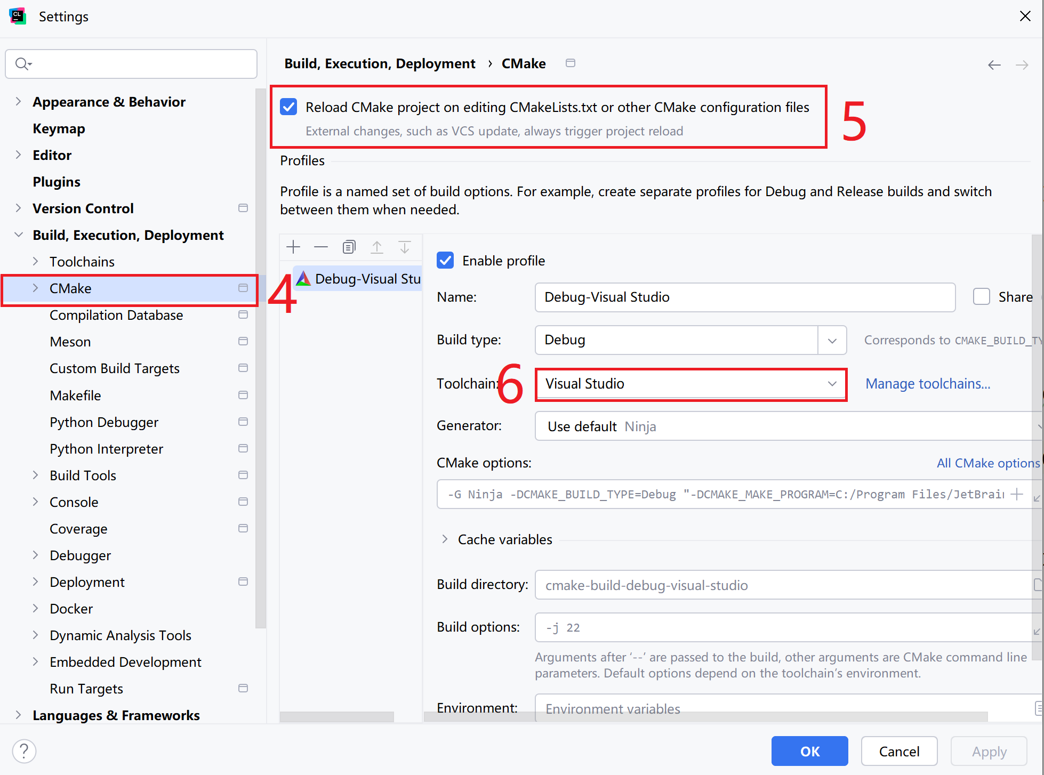Click the copy profile icon
The width and height of the screenshot is (1044, 775).
[x=349, y=247]
